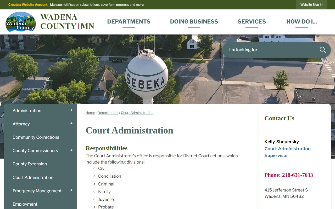This screenshot has height=209, width=335.
Task: Click the Probate list item
Action: point(106,207)
